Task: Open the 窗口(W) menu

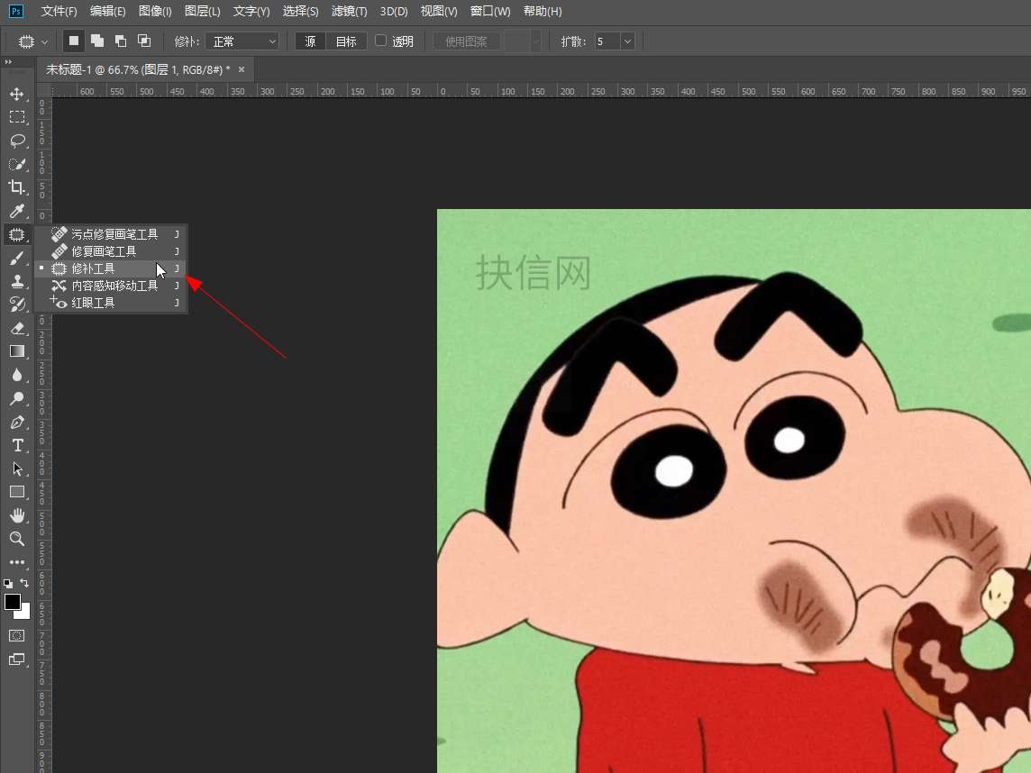Action: coord(490,11)
